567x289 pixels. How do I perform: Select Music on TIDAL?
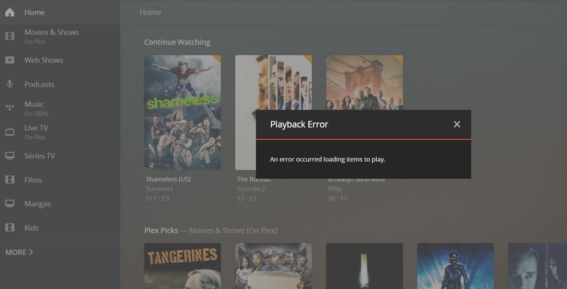click(60, 108)
